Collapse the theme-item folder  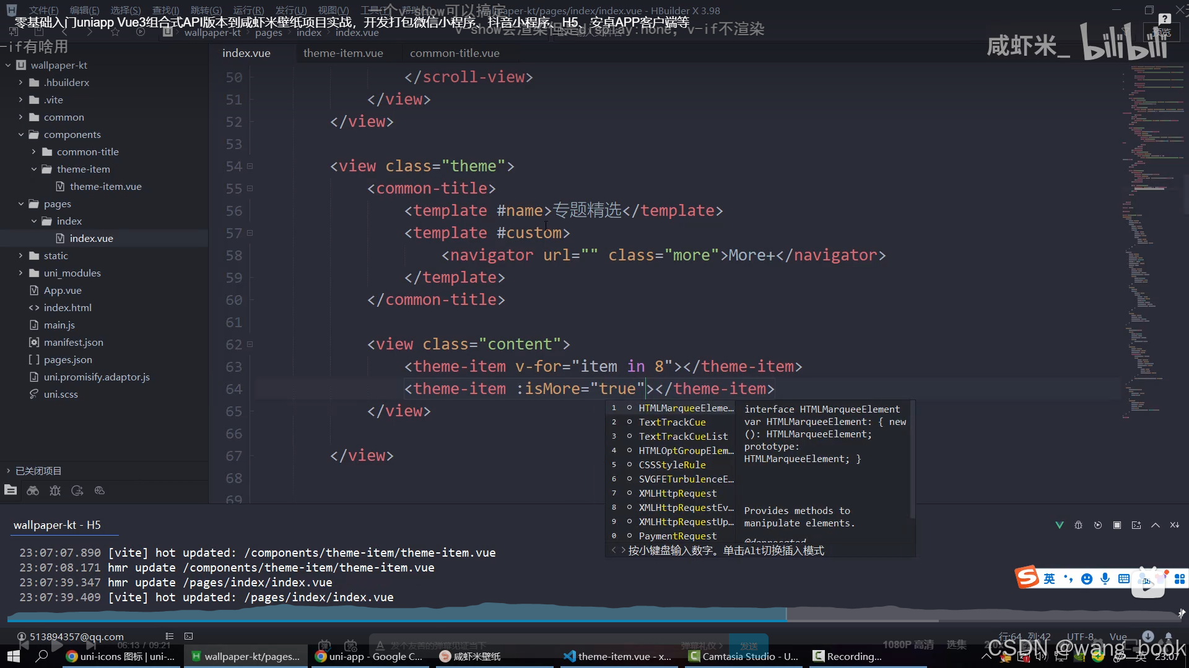[x=33, y=169]
